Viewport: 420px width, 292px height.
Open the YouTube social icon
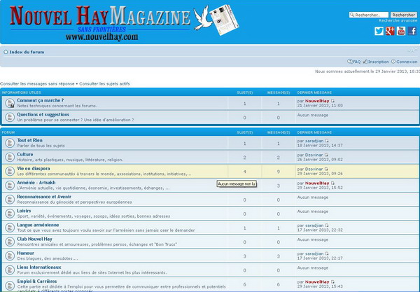(401, 31)
